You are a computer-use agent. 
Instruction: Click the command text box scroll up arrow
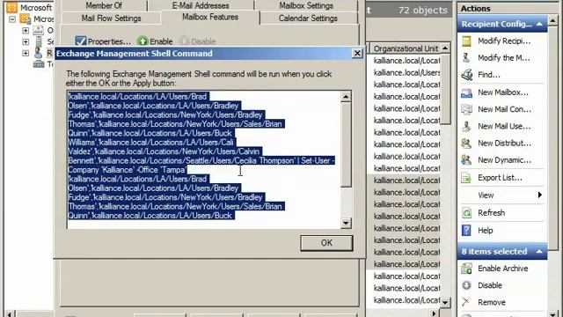346,96
